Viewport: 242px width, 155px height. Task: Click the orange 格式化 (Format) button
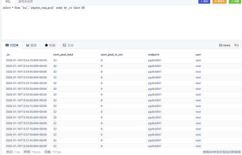(x=219, y=2)
